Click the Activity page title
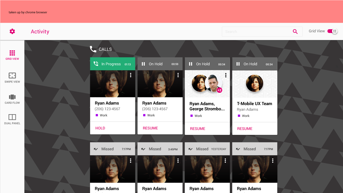This screenshot has width=343, height=193. point(40,32)
